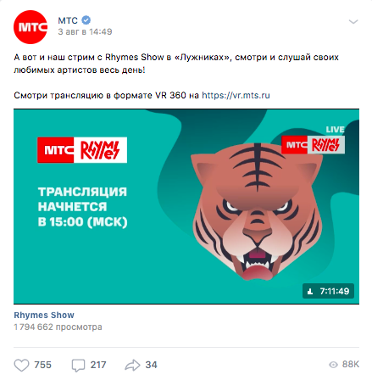
Task: Expand the post options chevron menu
Action: 353,22
